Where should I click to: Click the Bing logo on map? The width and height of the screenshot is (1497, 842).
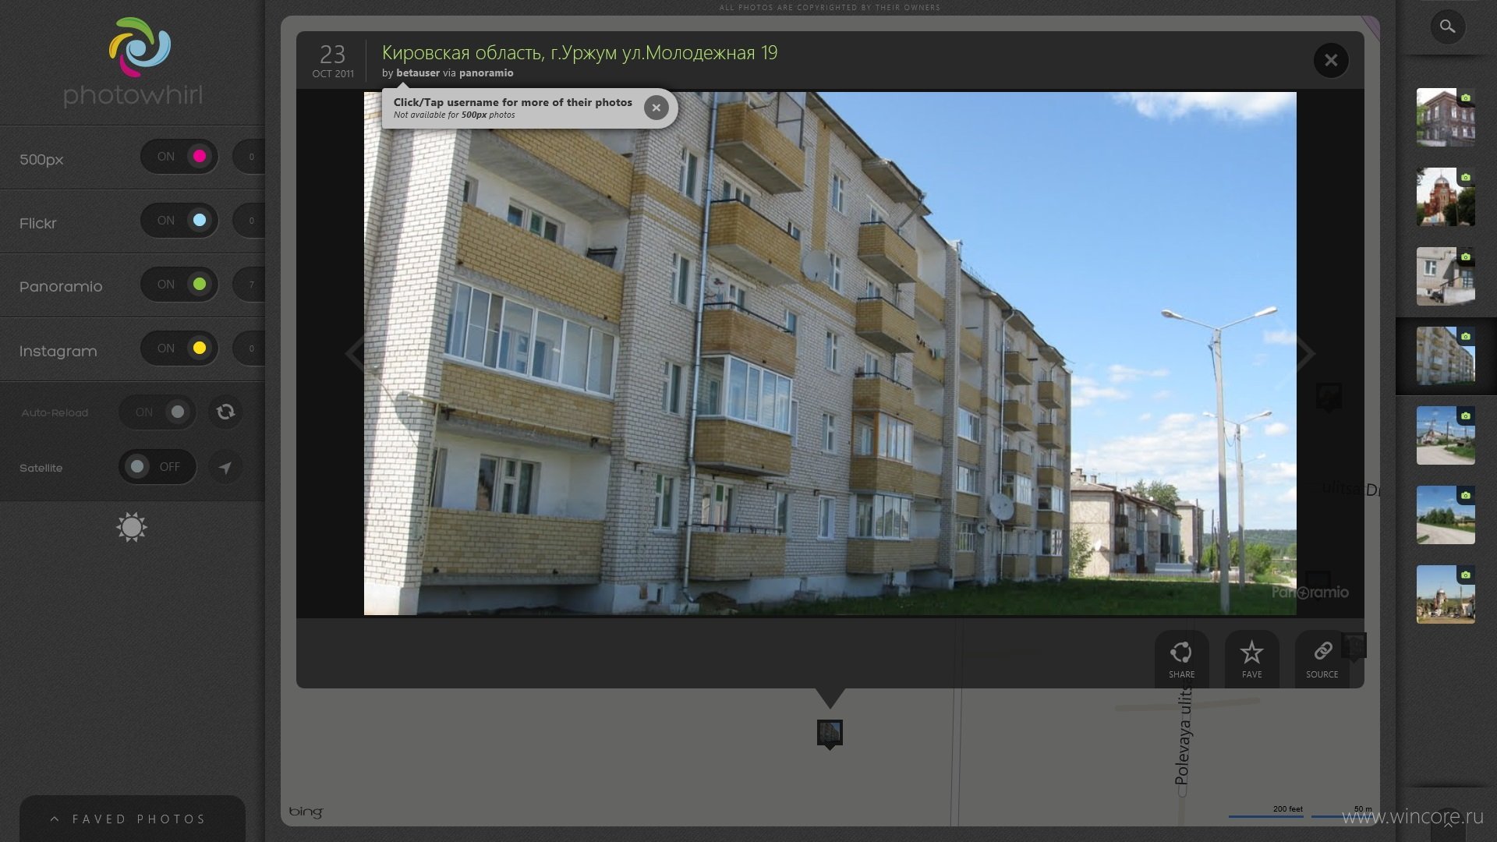306,812
